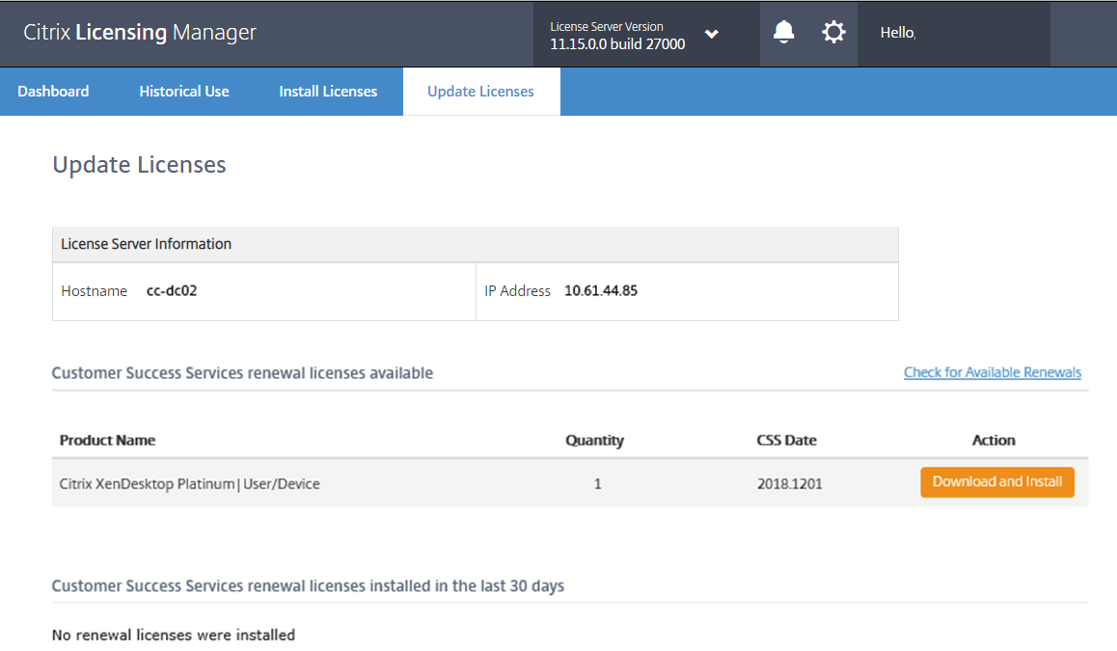Image resolution: width=1117 pixels, height=651 pixels.
Task: Click the notifications bell icon
Action: 784,33
